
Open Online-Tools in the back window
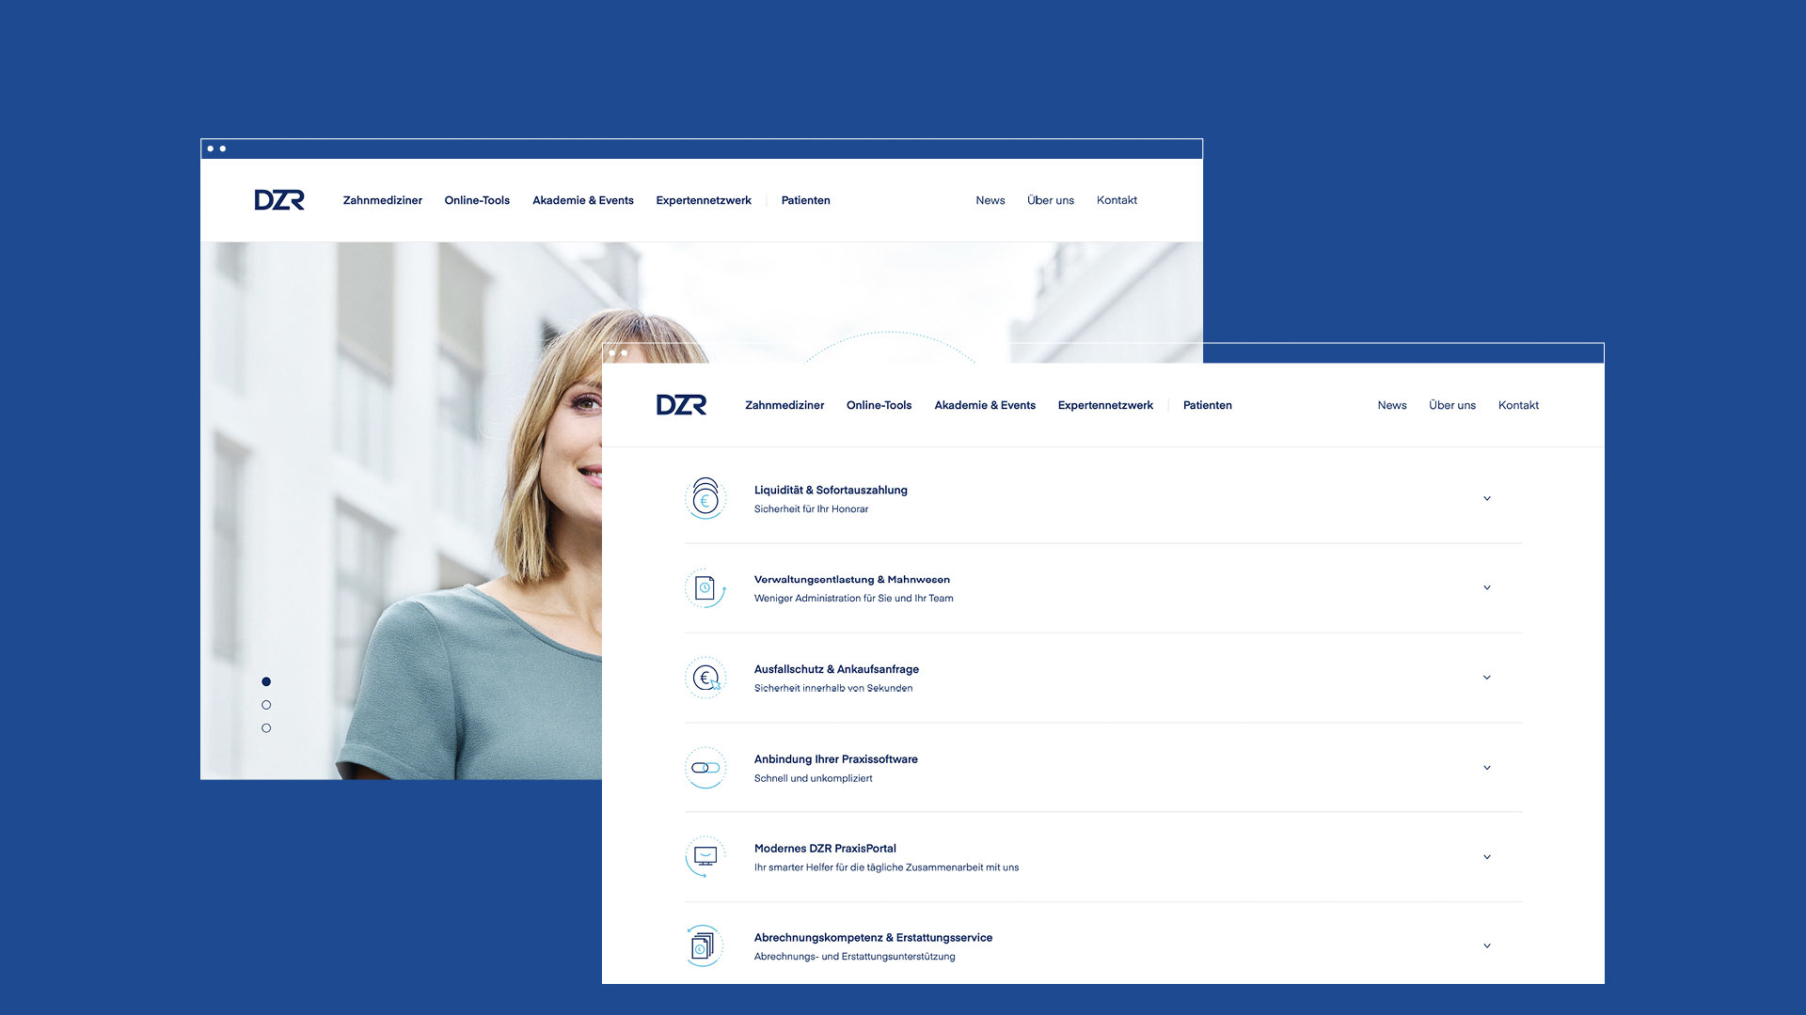[477, 200]
